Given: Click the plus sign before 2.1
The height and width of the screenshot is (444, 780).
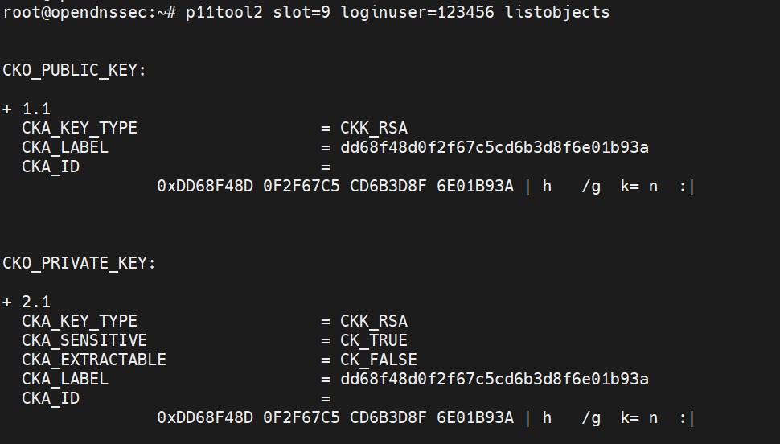Looking at the screenshot, I should pyautogui.click(x=7, y=302).
